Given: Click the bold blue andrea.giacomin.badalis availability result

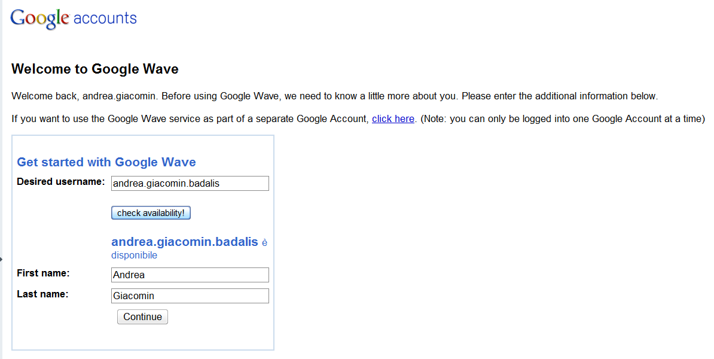Looking at the screenshot, I should click(x=184, y=242).
